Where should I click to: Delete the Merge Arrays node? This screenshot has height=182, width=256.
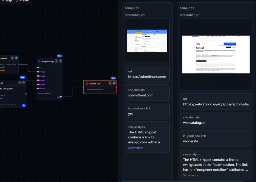click(60, 61)
